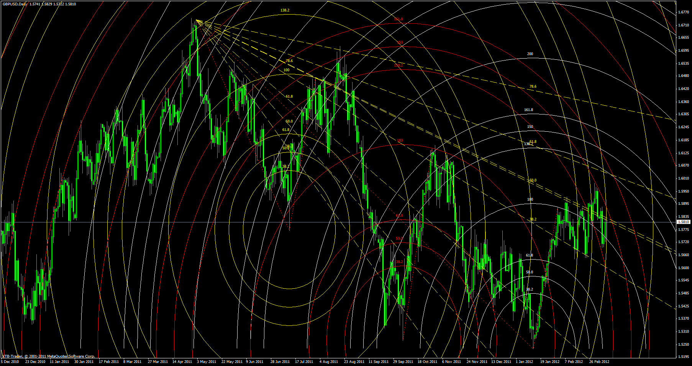Click the 1.5950 price axis label
This screenshot has width=692, height=366.
click(683, 191)
